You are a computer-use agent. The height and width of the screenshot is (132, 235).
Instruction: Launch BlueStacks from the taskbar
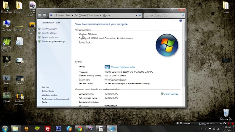(37, 129)
